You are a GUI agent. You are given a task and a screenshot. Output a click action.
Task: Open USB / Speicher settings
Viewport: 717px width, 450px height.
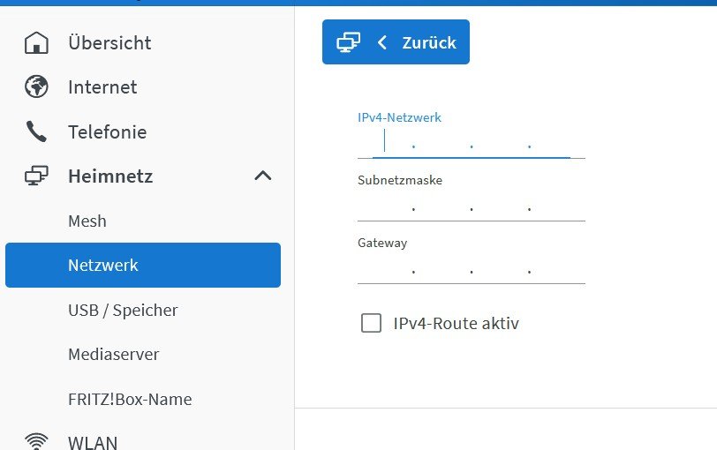pyautogui.click(x=123, y=310)
